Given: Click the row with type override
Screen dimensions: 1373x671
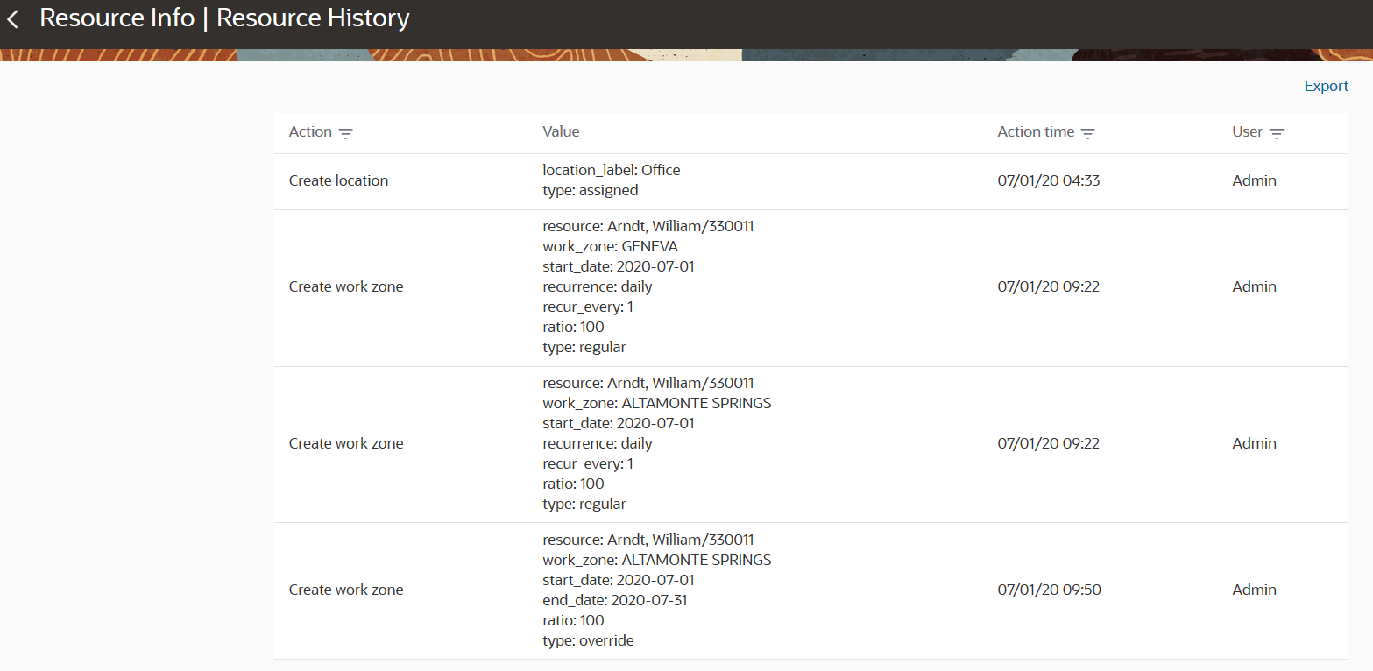Looking at the screenshot, I should pyautogui.click(x=584, y=640).
